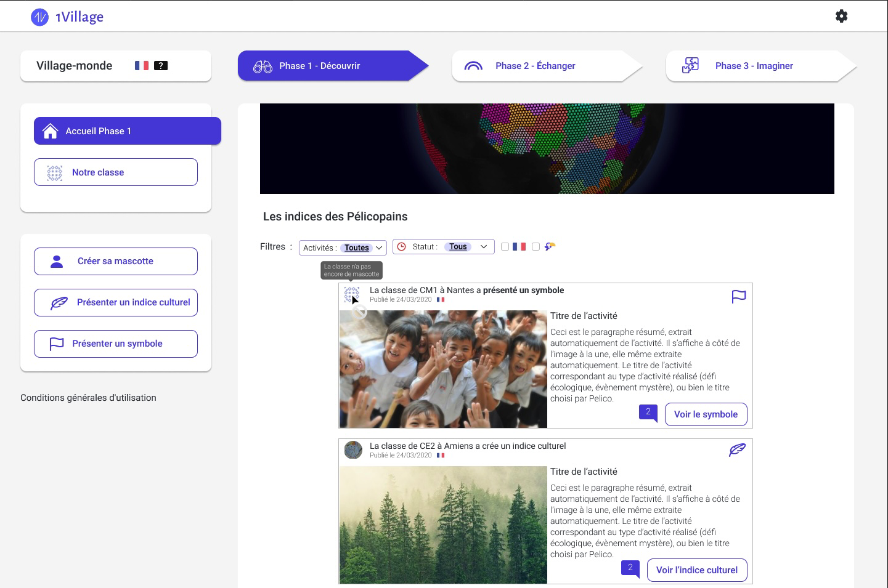Click the French flag filter icon

coord(519,246)
